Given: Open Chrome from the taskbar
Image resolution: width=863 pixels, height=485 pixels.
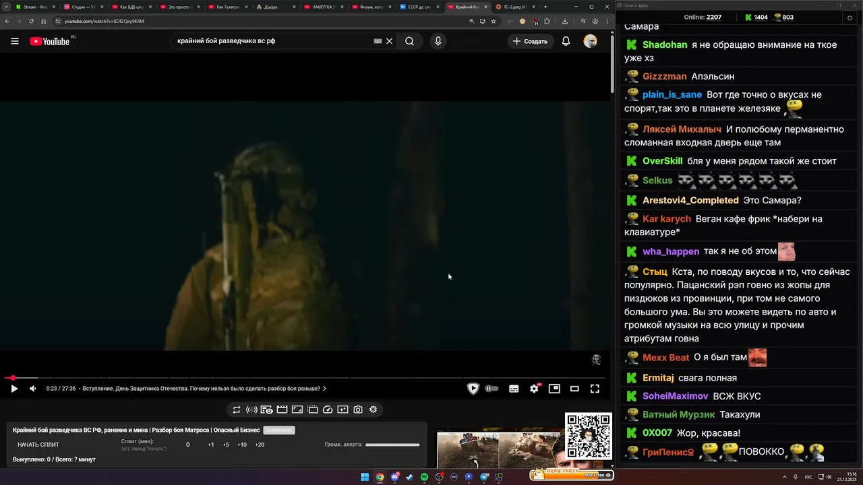Looking at the screenshot, I should coord(380,477).
